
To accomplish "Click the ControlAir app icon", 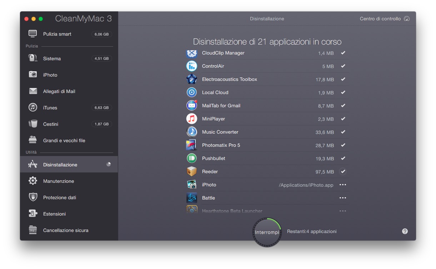I will coord(192,66).
